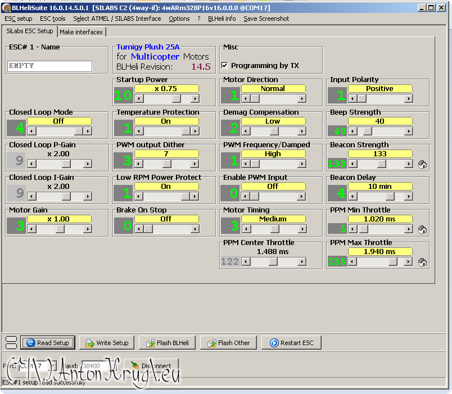Decrease Beacon Delay with left arrow
Image resolution: width=452 pixels, height=394 pixels.
tap(352, 196)
